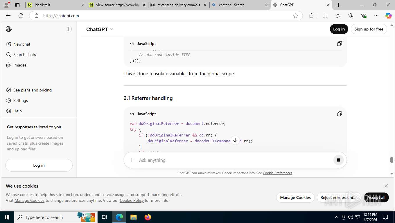395x223 pixels.
Task: Stop generating with the square button
Action: [338, 160]
